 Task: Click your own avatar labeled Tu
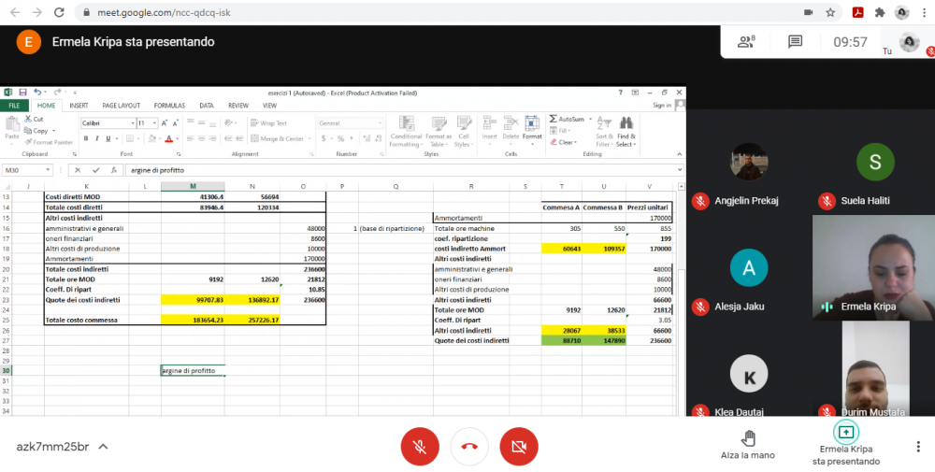point(909,42)
